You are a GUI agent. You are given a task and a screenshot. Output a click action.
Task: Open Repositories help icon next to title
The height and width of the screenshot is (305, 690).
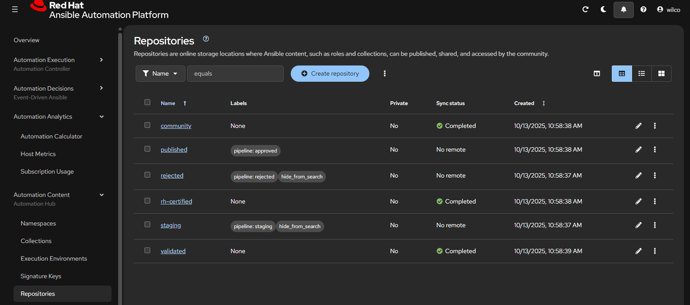point(206,39)
